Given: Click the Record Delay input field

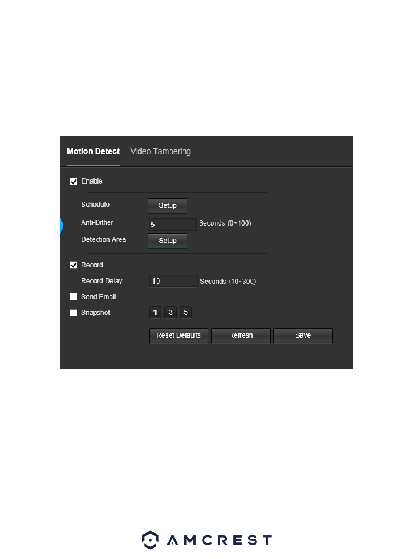Looking at the screenshot, I should tap(173, 281).
